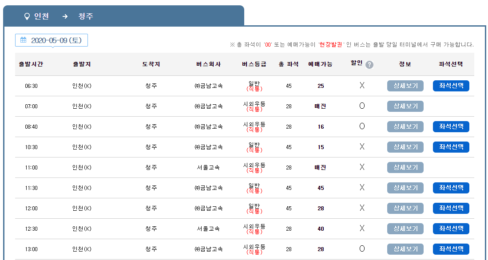This screenshot has height=260, width=488.
Task: Click the 버스회사 column header
Action: (209, 64)
